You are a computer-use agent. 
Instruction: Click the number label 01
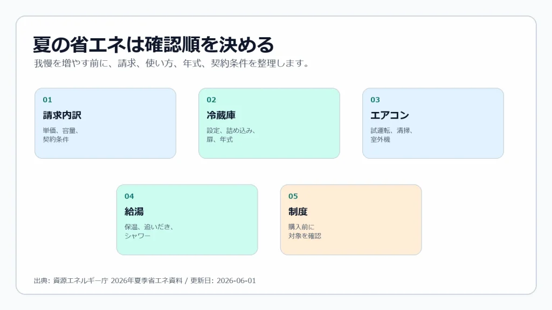[47, 100]
